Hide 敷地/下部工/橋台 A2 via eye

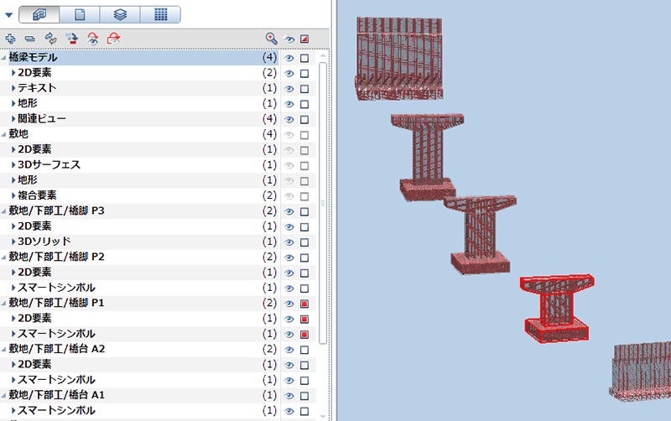point(289,350)
